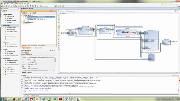Viewport: 180px width, 101px height.
Task: Start Run Synthesis
Action: click(10, 53)
